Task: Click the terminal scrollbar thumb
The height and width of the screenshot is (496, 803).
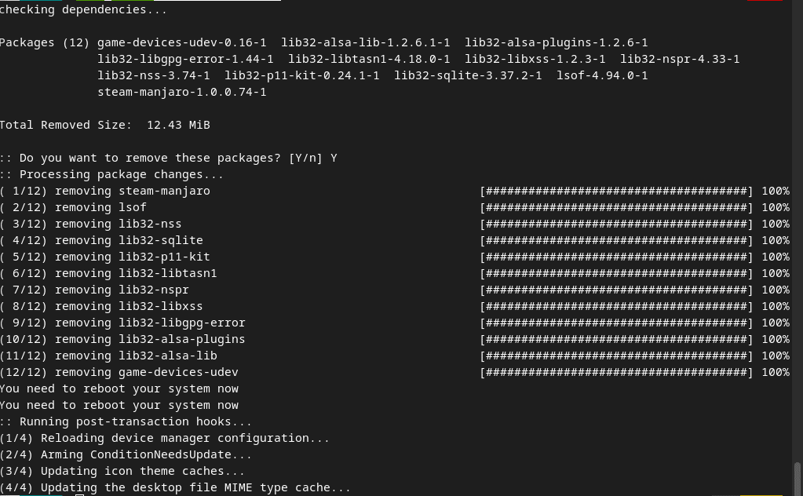Action: (798, 478)
